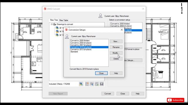
Task: Click Help button at bottom of DWG Convert
Action: [138, 94]
